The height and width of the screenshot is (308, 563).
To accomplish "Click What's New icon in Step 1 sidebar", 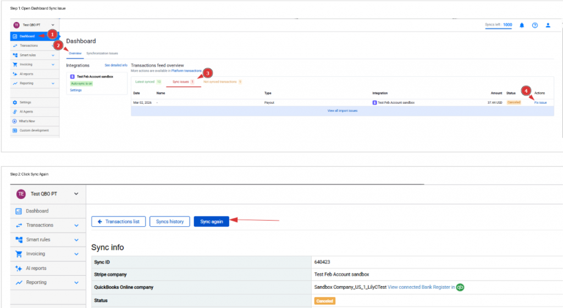I will click(x=15, y=121).
